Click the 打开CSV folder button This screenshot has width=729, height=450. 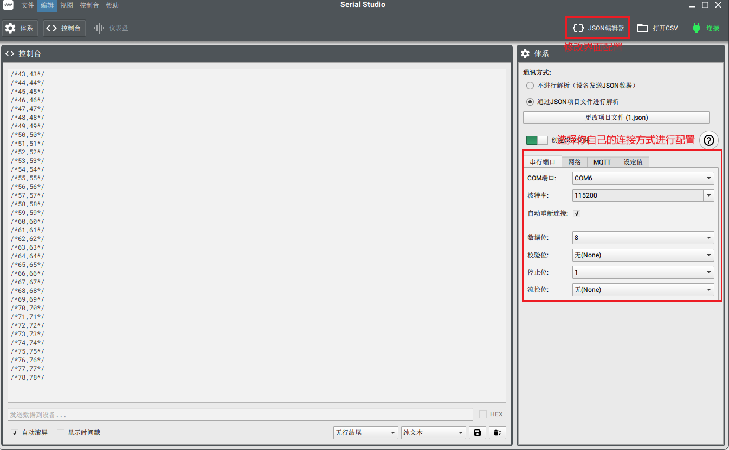tap(657, 28)
